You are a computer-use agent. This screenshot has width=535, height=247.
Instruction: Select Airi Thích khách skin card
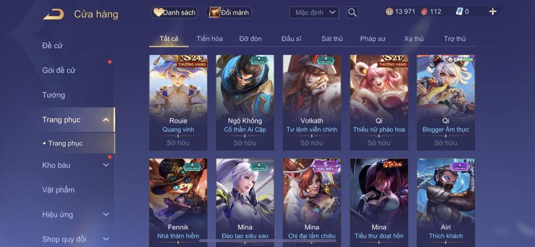coord(446,202)
